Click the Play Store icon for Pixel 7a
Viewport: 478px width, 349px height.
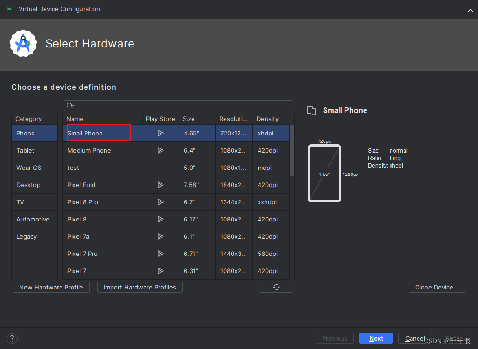pos(160,236)
